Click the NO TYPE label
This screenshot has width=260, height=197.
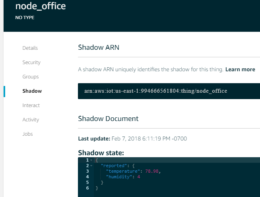(25, 18)
